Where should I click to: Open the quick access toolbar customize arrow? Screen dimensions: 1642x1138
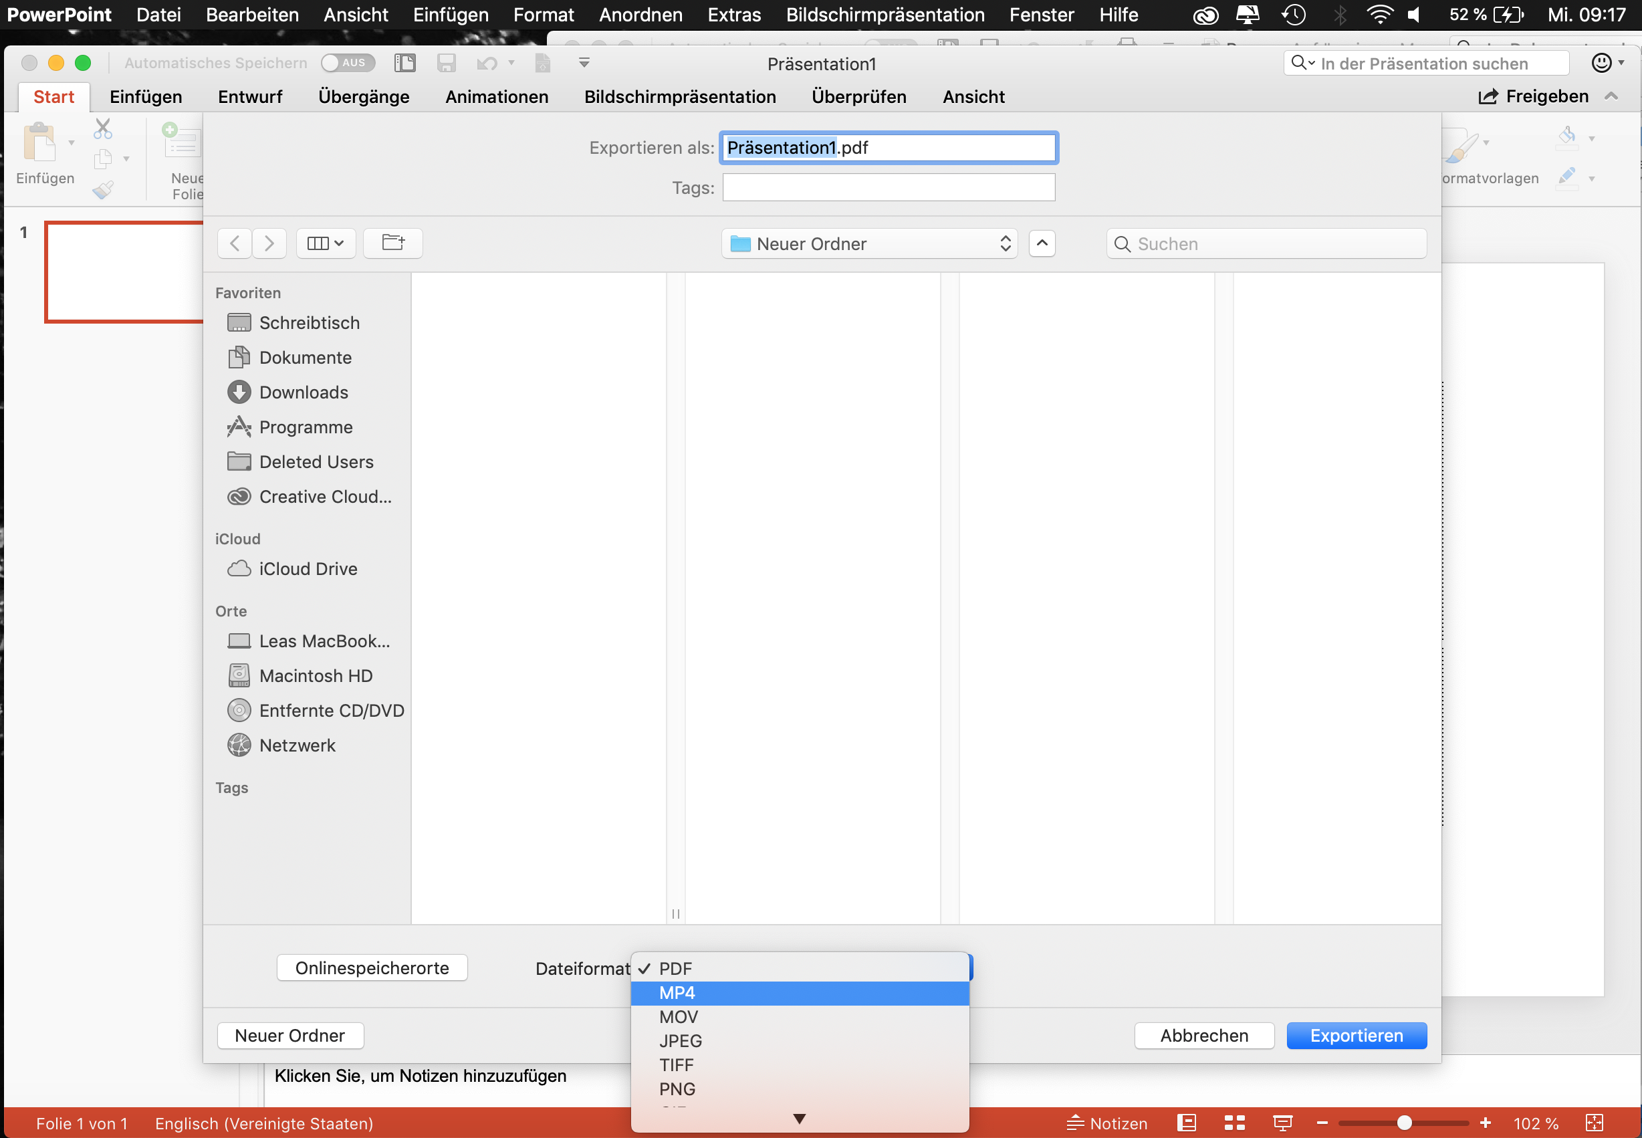584,63
